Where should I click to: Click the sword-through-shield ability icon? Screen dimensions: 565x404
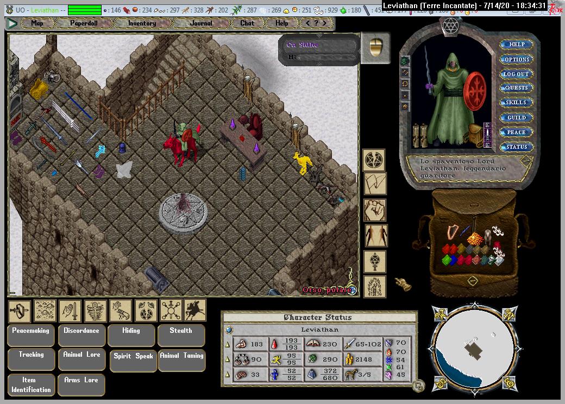20,311
